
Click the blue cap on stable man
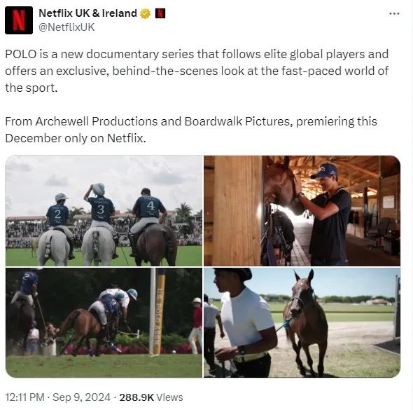coord(324,170)
